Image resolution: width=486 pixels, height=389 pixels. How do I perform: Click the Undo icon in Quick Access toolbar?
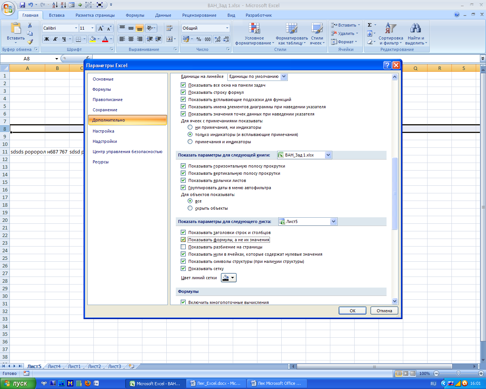30,5
